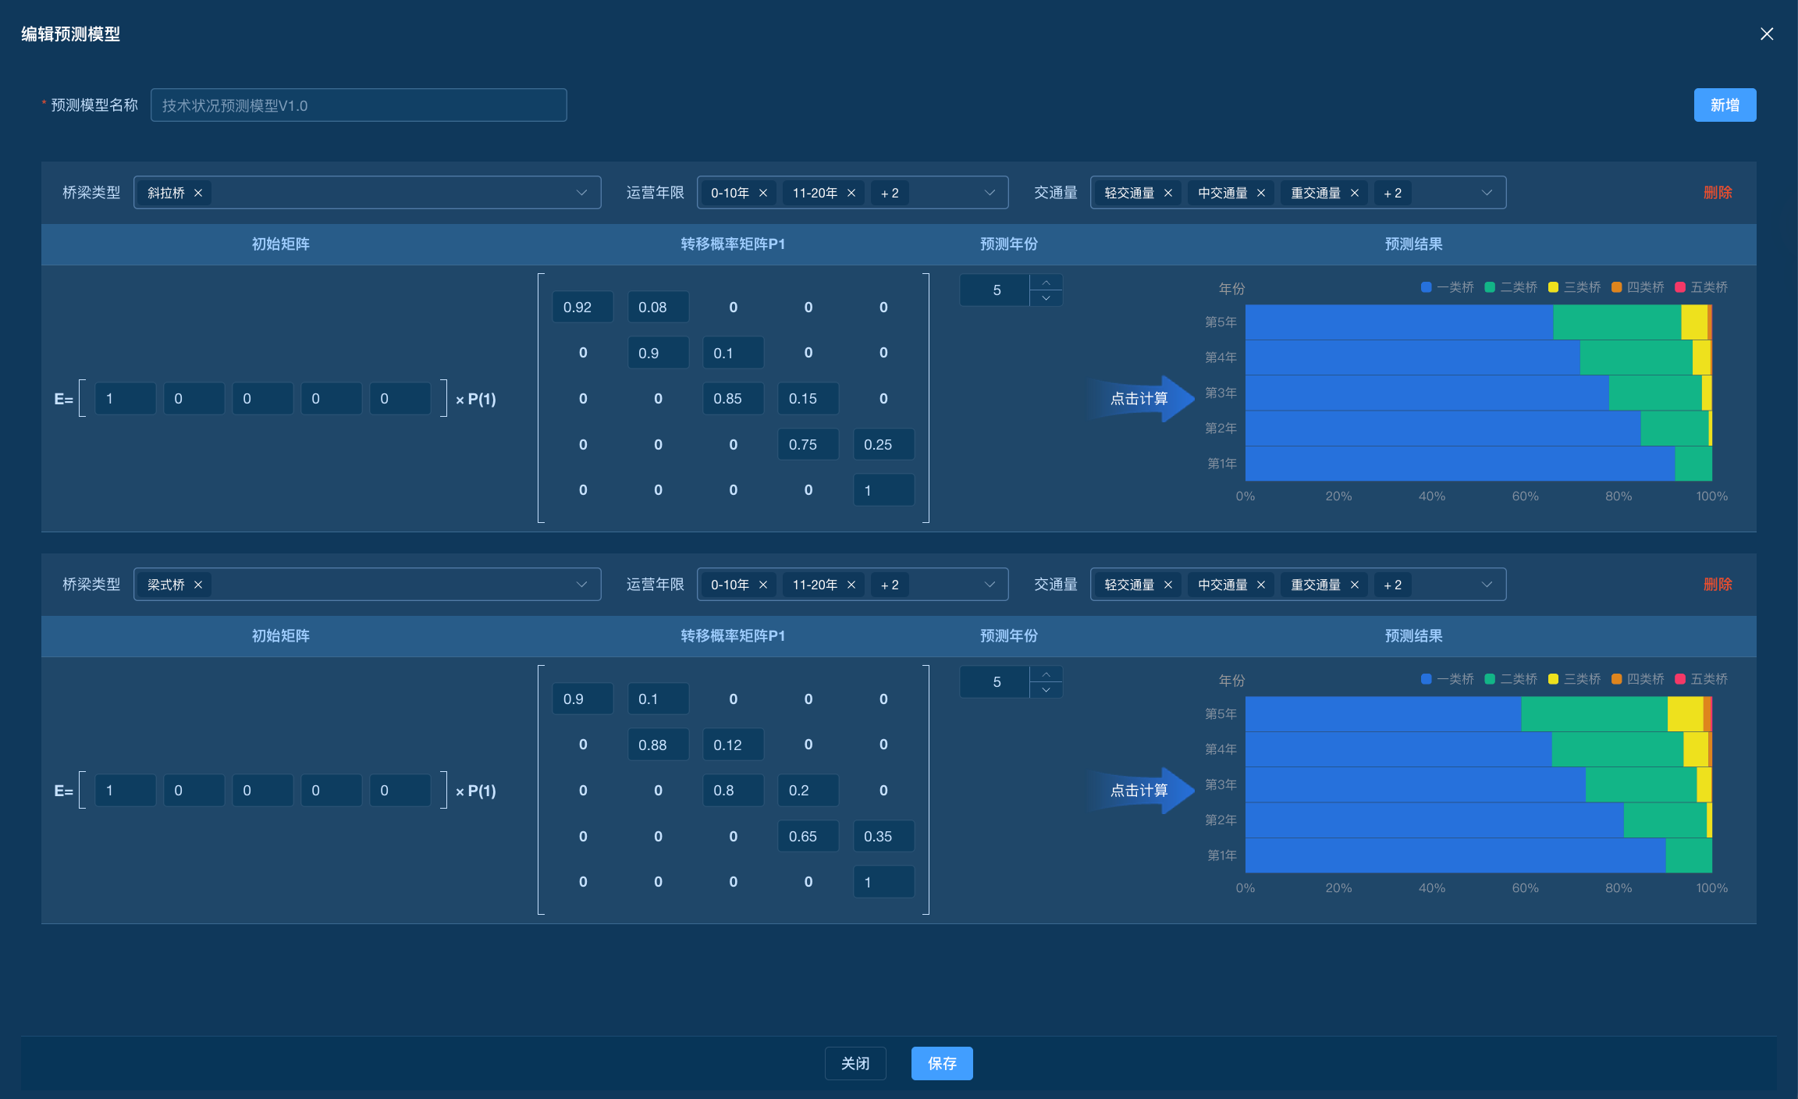The image size is (1798, 1099).
Task: Edit the 0.88 matrix cell
Action: [x=658, y=745]
